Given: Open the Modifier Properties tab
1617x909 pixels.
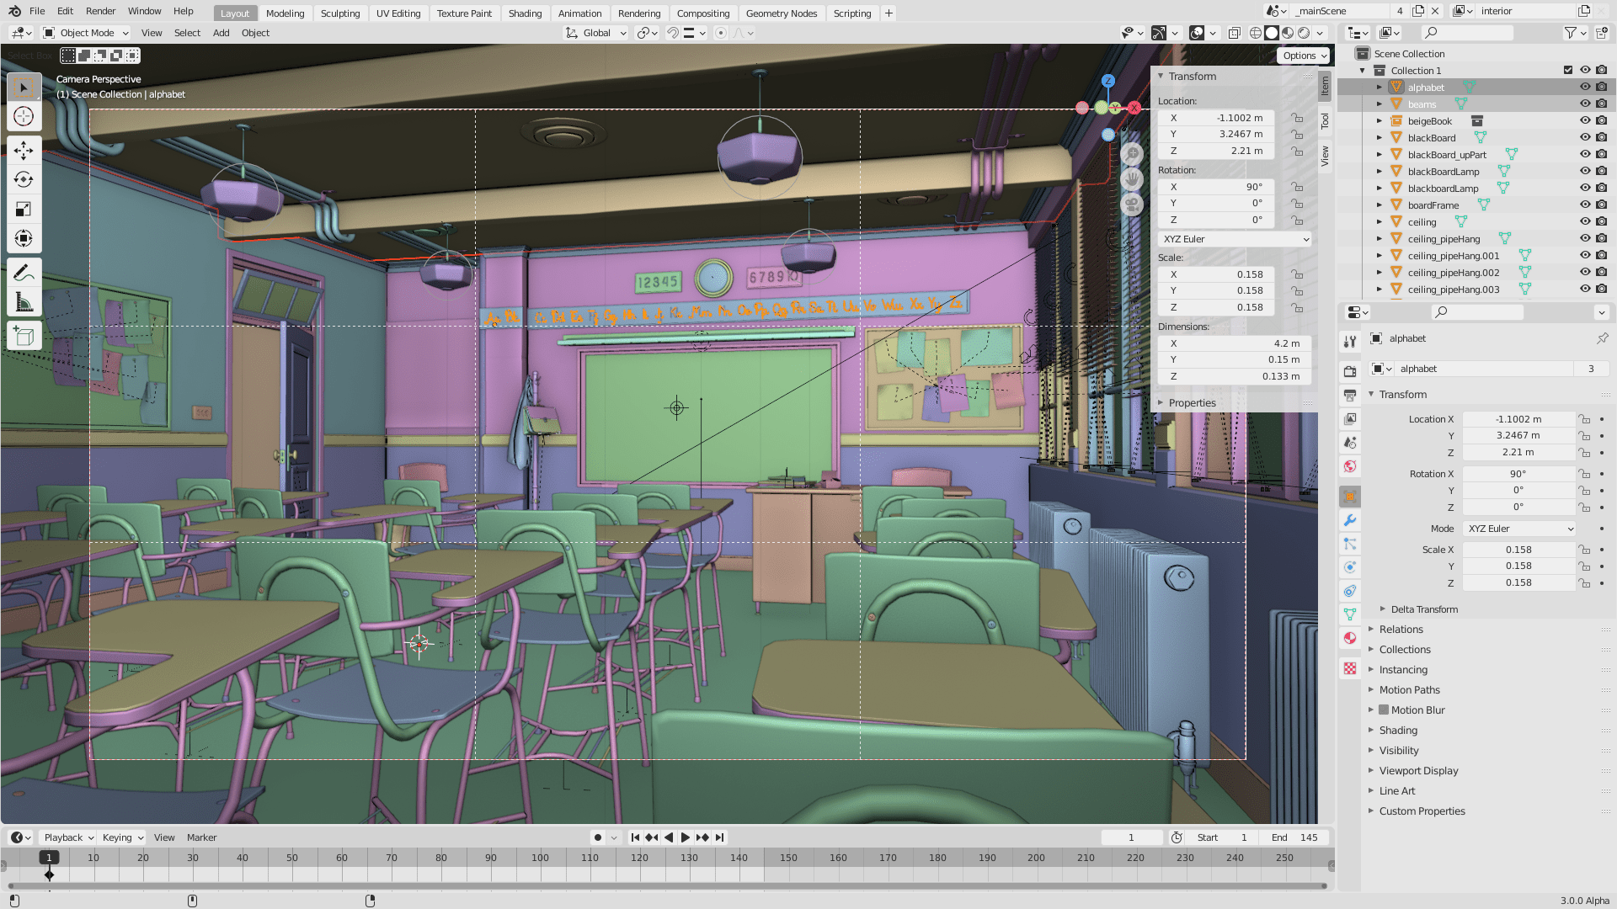Looking at the screenshot, I should click(x=1350, y=520).
